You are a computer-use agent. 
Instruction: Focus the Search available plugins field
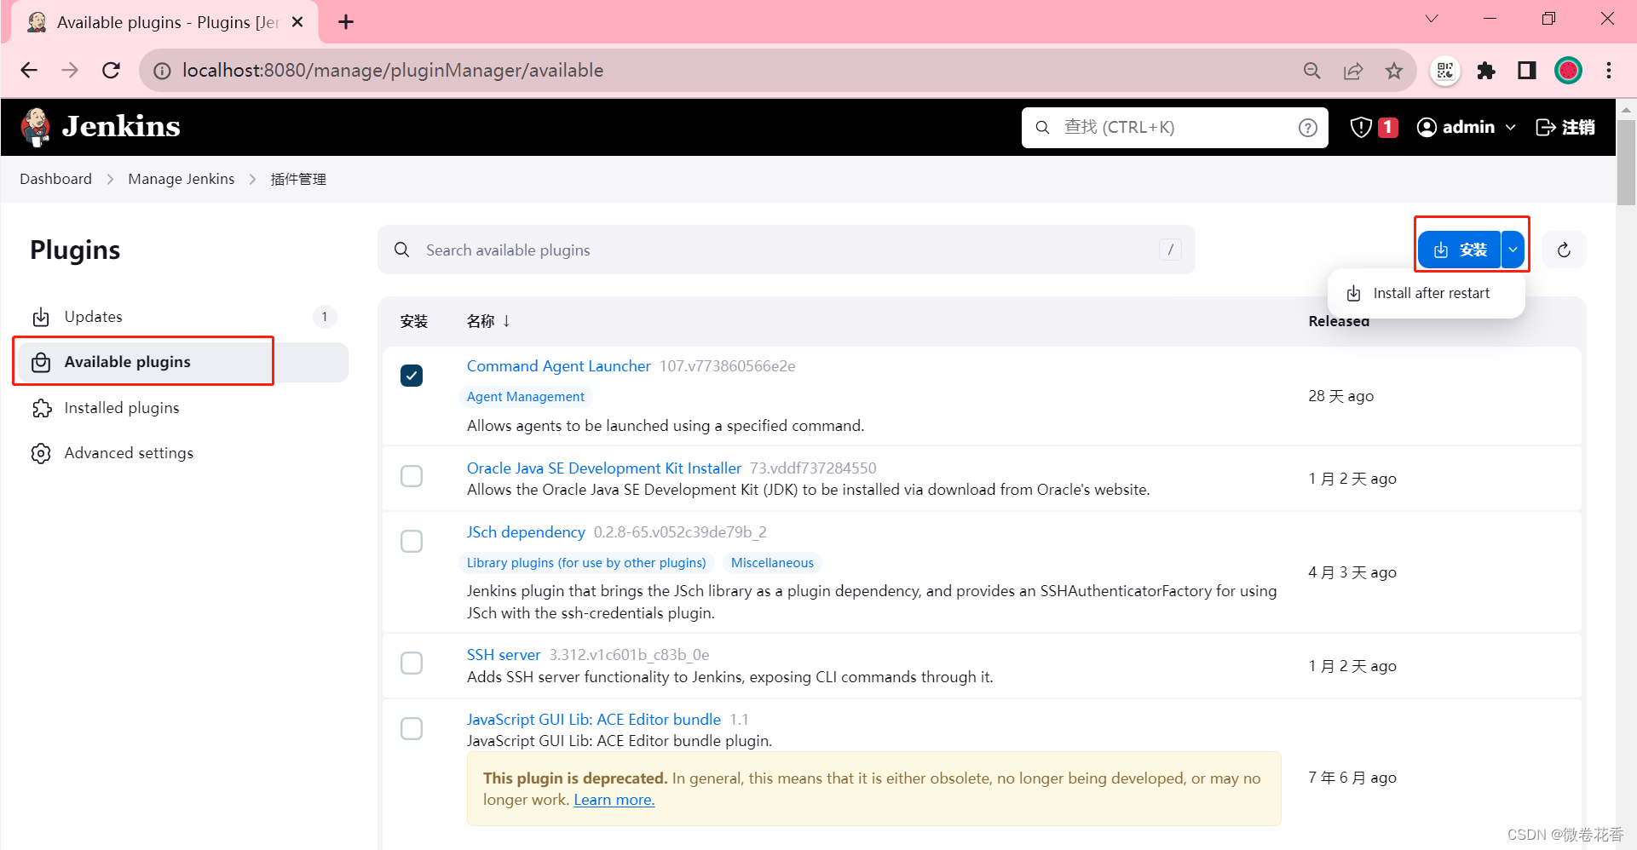point(786,250)
